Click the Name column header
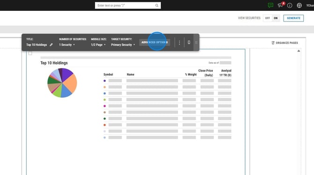 point(130,74)
